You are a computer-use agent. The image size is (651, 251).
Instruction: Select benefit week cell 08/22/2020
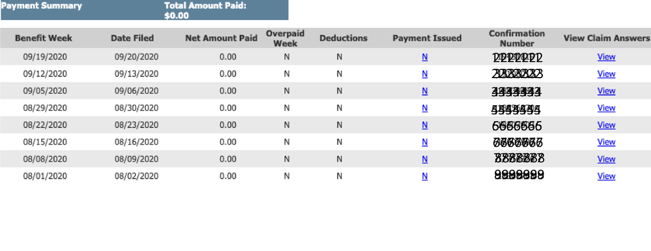pyautogui.click(x=45, y=125)
